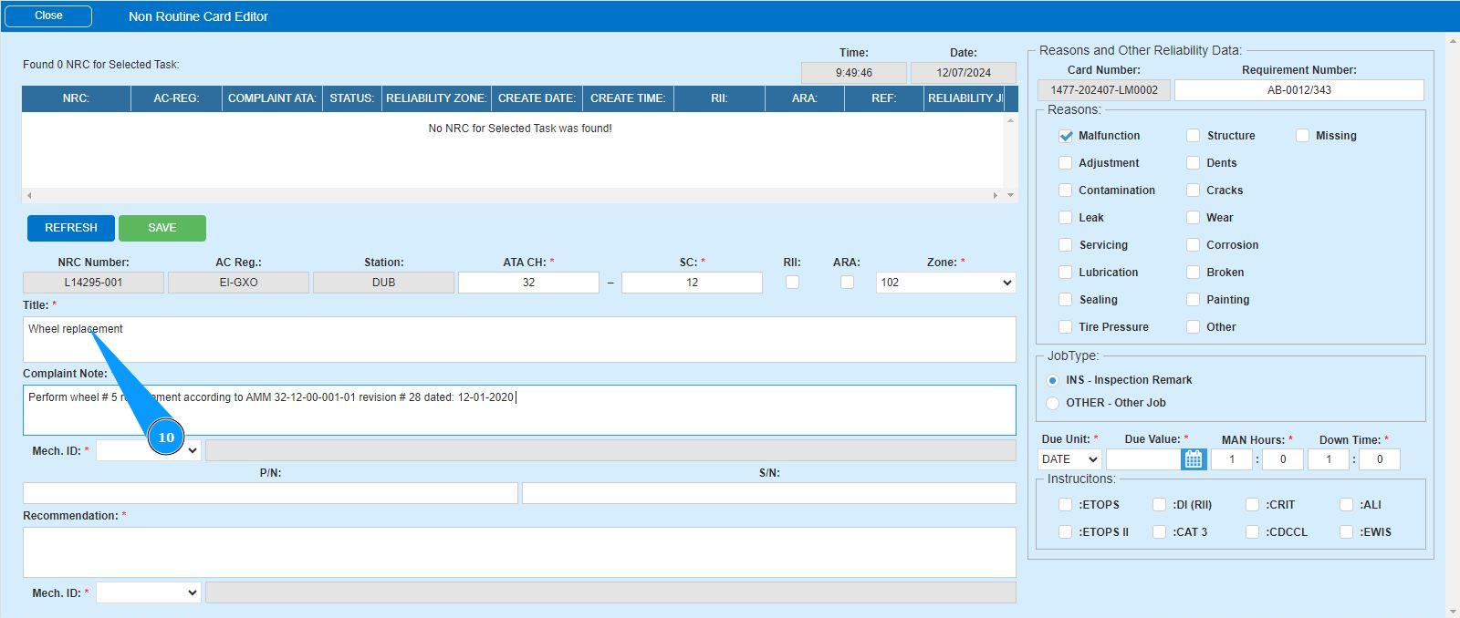Expand the Due Unit DATE dropdown
Image resolution: width=1460 pixels, height=618 pixels.
[1069, 459]
